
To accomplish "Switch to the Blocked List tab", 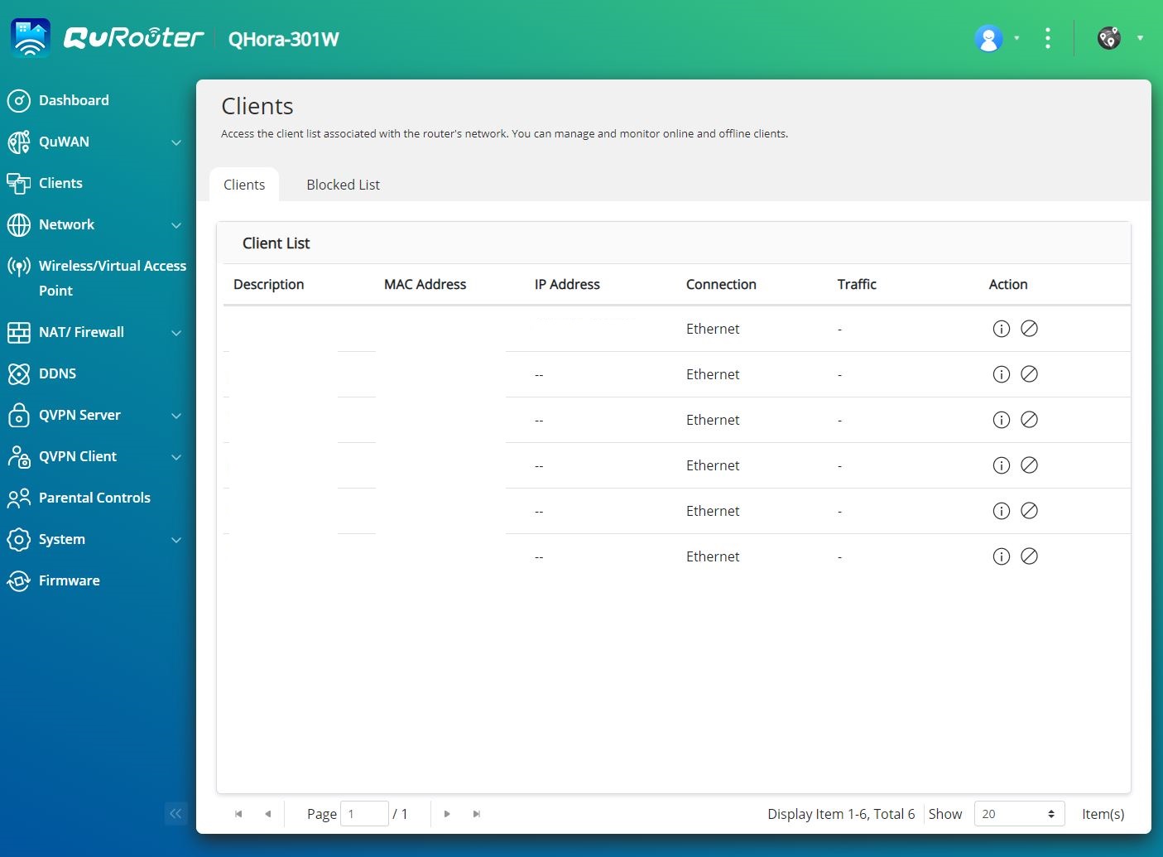I will [343, 185].
